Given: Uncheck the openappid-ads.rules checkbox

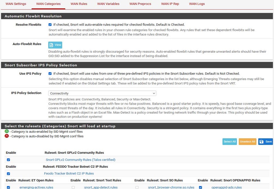Looking at the screenshot, I should [x=200, y=187].
